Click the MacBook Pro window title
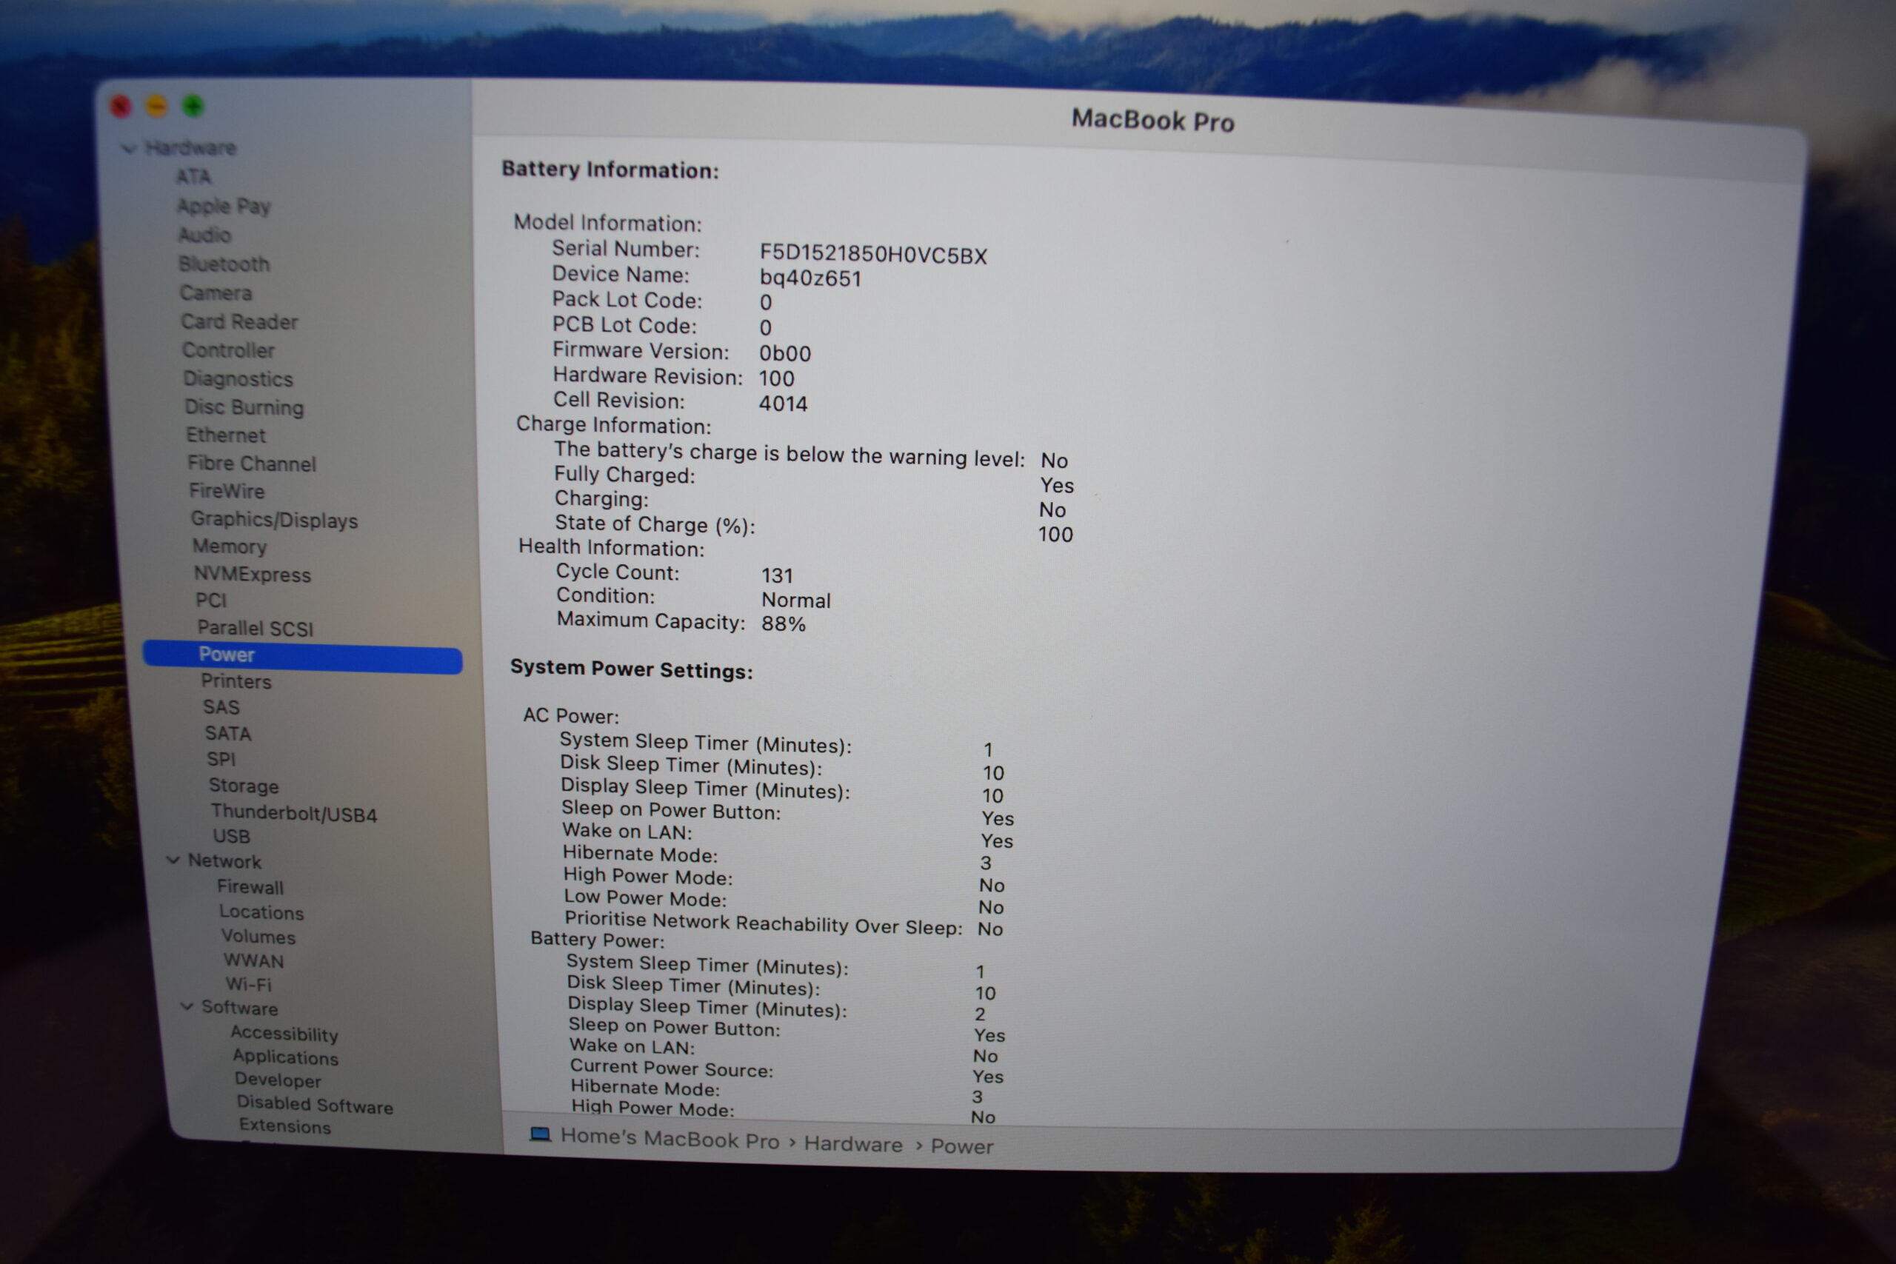This screenshot has height=1264, width=1896. point(1152,120)
